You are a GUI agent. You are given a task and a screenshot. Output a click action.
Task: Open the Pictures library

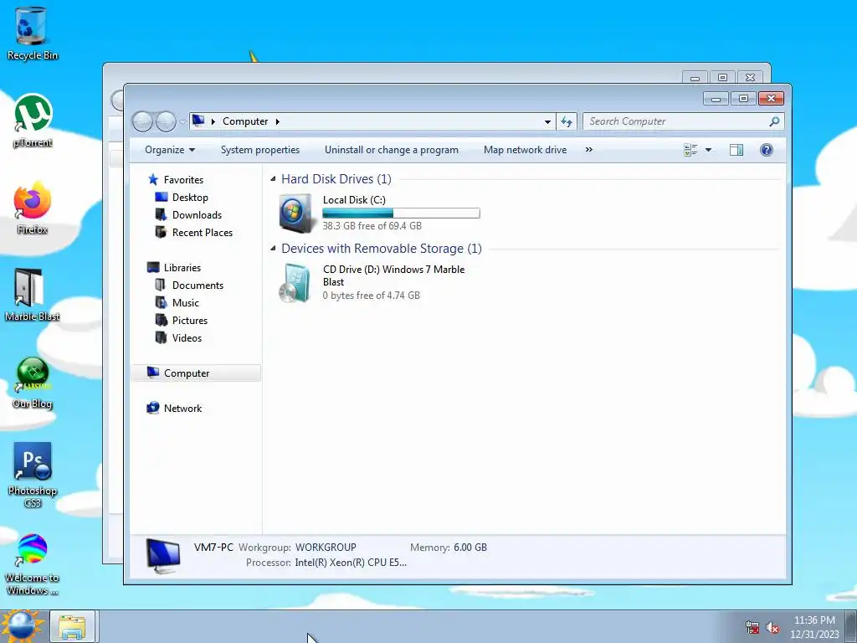tap(190, 321)
